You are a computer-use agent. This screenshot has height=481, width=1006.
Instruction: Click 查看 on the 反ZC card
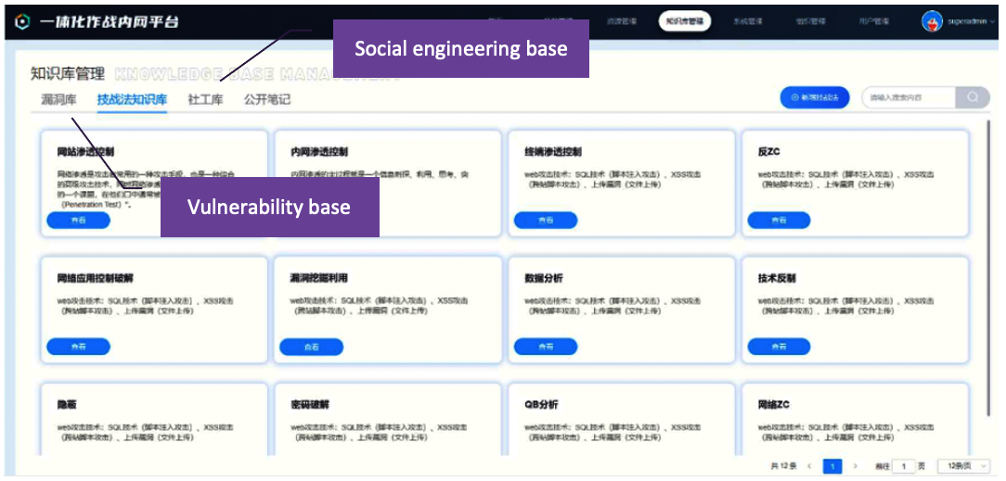click(x=779, y=220)
